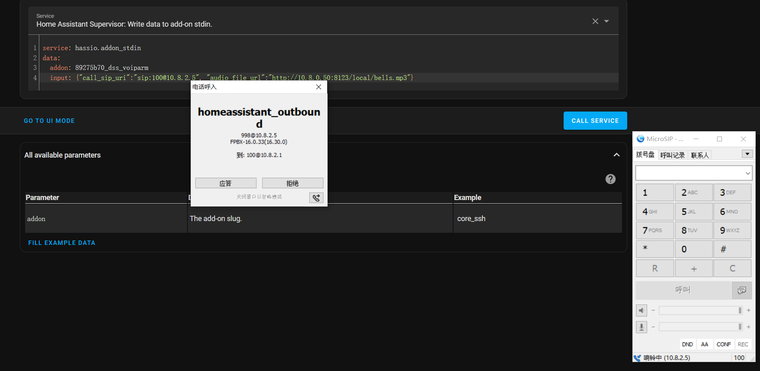This screenshot has height=371, width=760.
Task: Collapse the All available parameters section
Action: 616,155
